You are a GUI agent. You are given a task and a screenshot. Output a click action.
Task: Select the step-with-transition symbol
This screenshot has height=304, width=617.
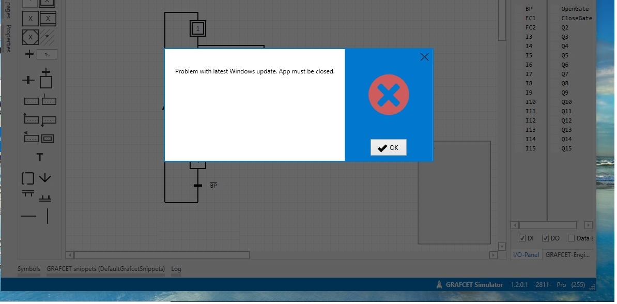(x=46, y=78)
